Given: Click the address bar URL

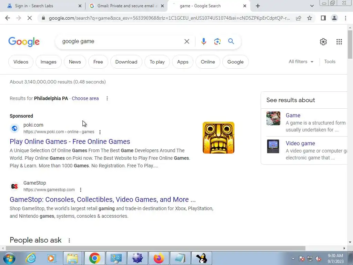Looking at the screenshot, I should coord(169,18).
